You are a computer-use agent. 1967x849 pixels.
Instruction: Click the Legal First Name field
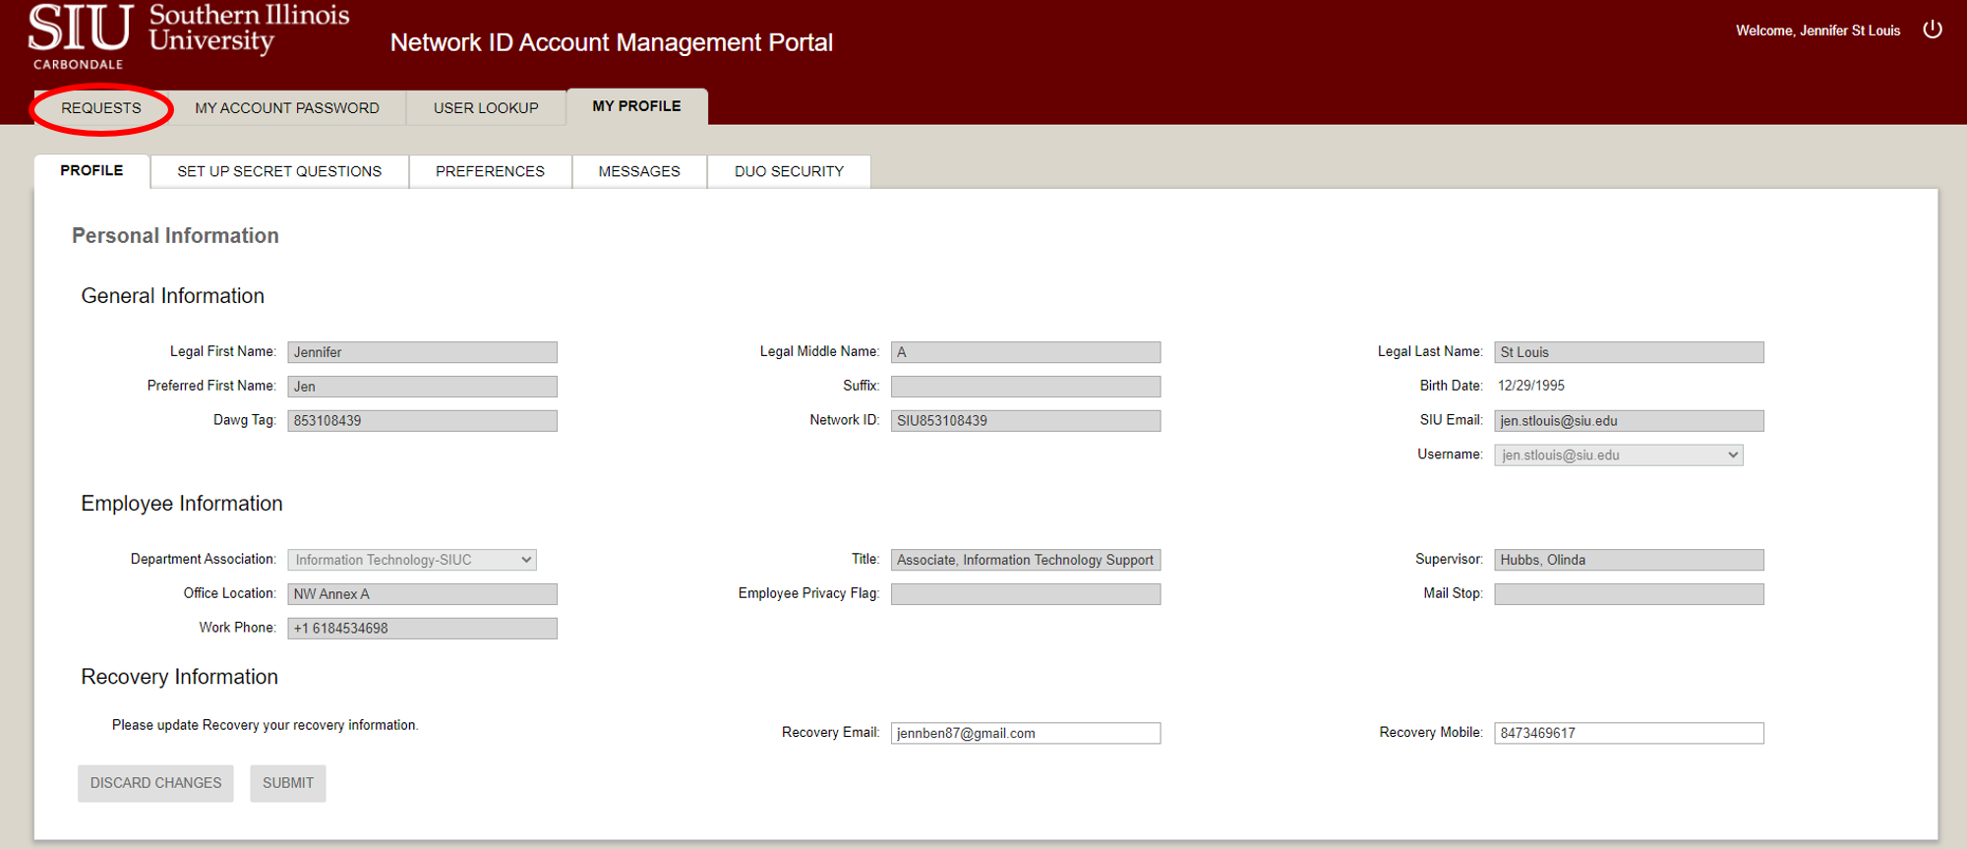(x=422, y=352)
